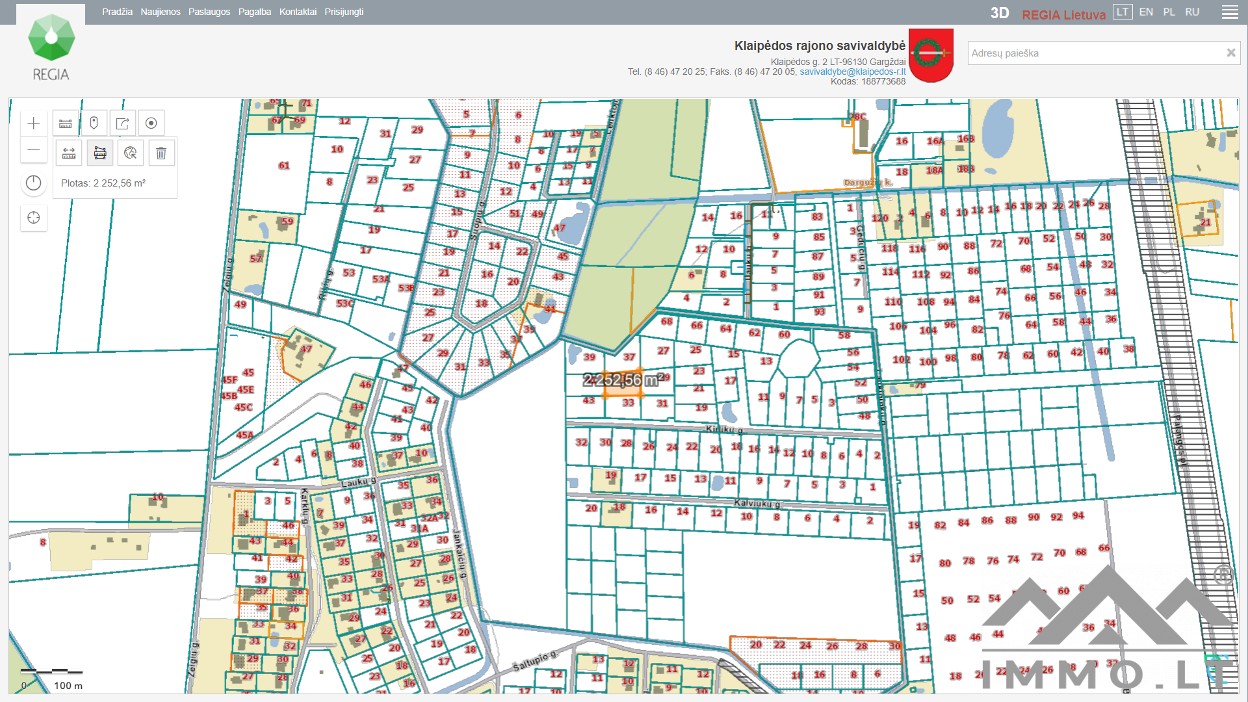This screenshot has width=1248, height=702.
Task: Click parcel number 61 on the map
Action: 284,166
